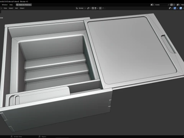The image size is (184, 138).
Task: Click the new scene icon
Action: pos(171,5)
